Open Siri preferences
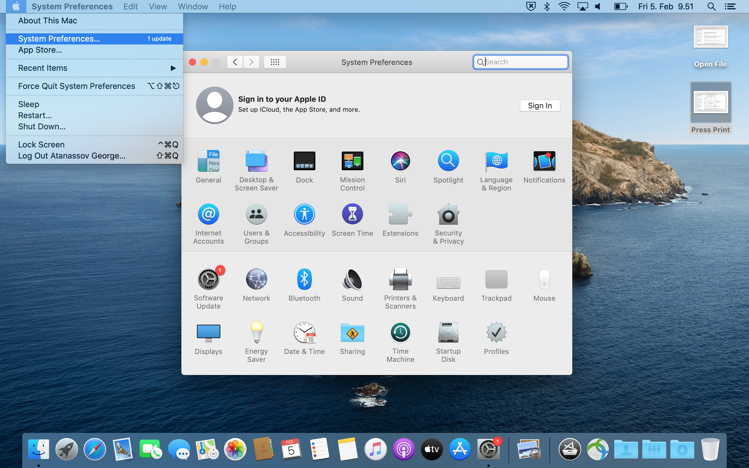Image resolution: width=749 pixels, height=468 pixels. pyautogui.click(x=400, y=167)
